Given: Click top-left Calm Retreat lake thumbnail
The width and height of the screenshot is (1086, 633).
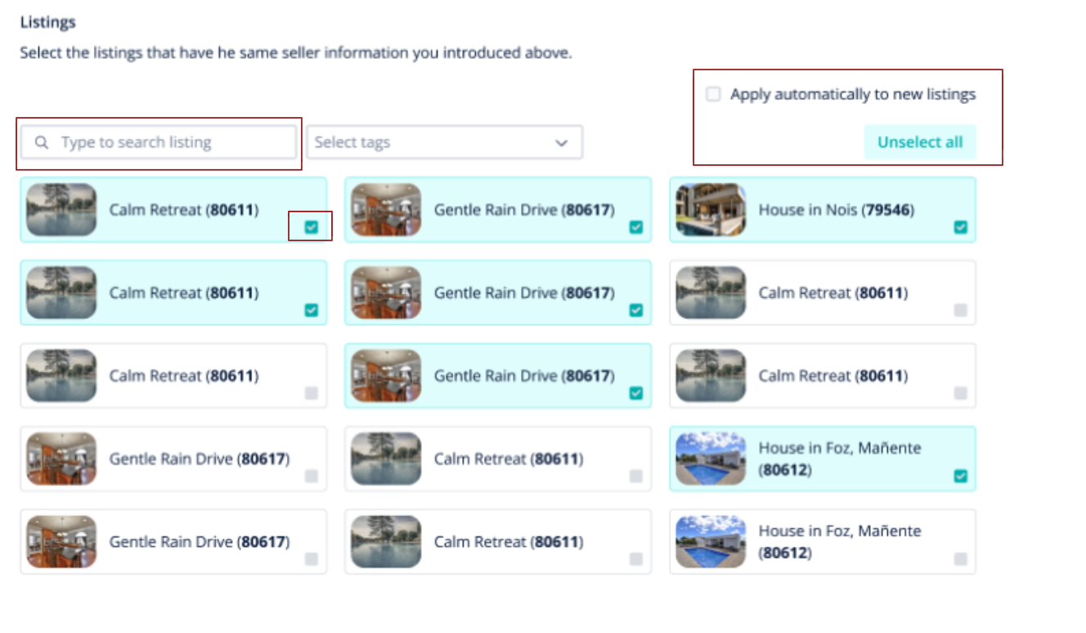Looking at the screenshot, I should click(61, 210).
